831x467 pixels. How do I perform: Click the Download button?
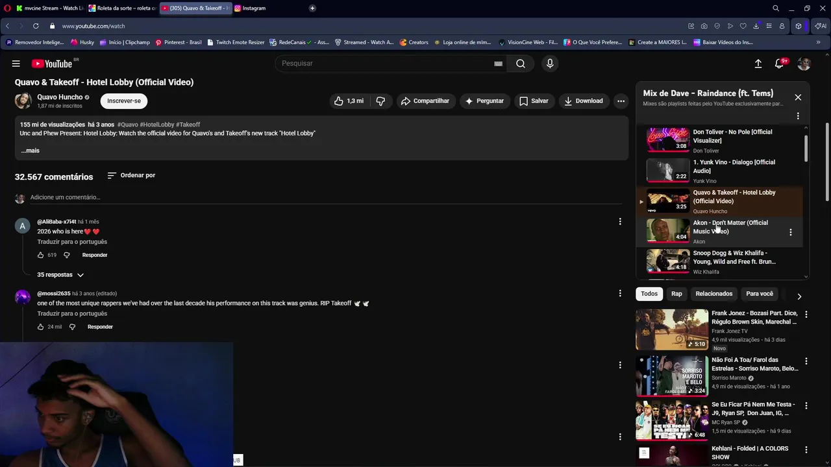click(583, 101)
